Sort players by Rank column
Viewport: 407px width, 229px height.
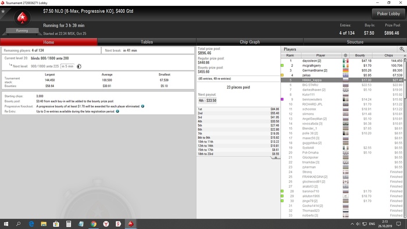point(290,55)
